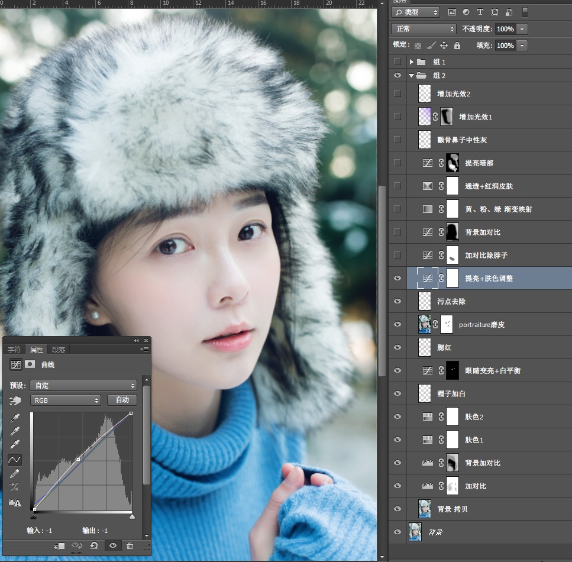Show the 增加光效2 layer
The height and width of the screenshot is (562, 572).
pyautogui.click(x=398, y=93)
